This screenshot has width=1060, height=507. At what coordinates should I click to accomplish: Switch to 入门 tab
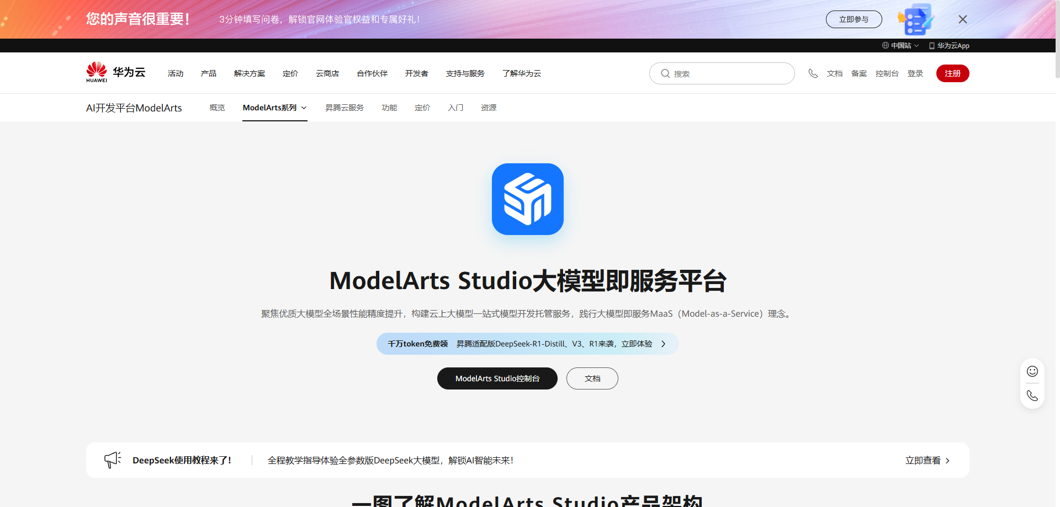pos(455,108)
